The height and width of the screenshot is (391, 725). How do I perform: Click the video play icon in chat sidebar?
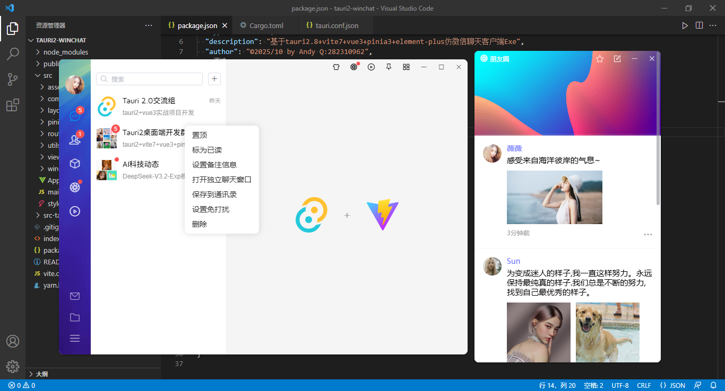coord(75,211)
